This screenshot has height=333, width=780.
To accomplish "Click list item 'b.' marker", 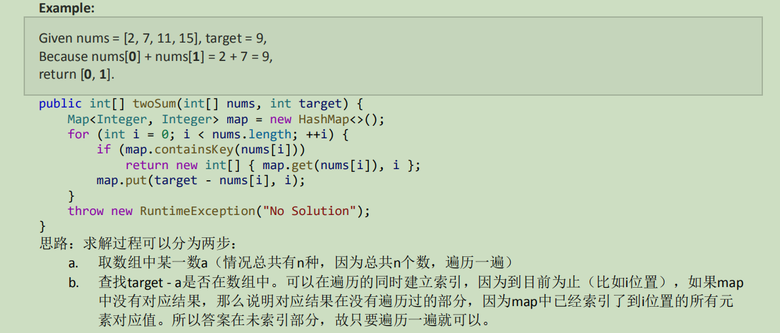I will (x=74, y=284).
